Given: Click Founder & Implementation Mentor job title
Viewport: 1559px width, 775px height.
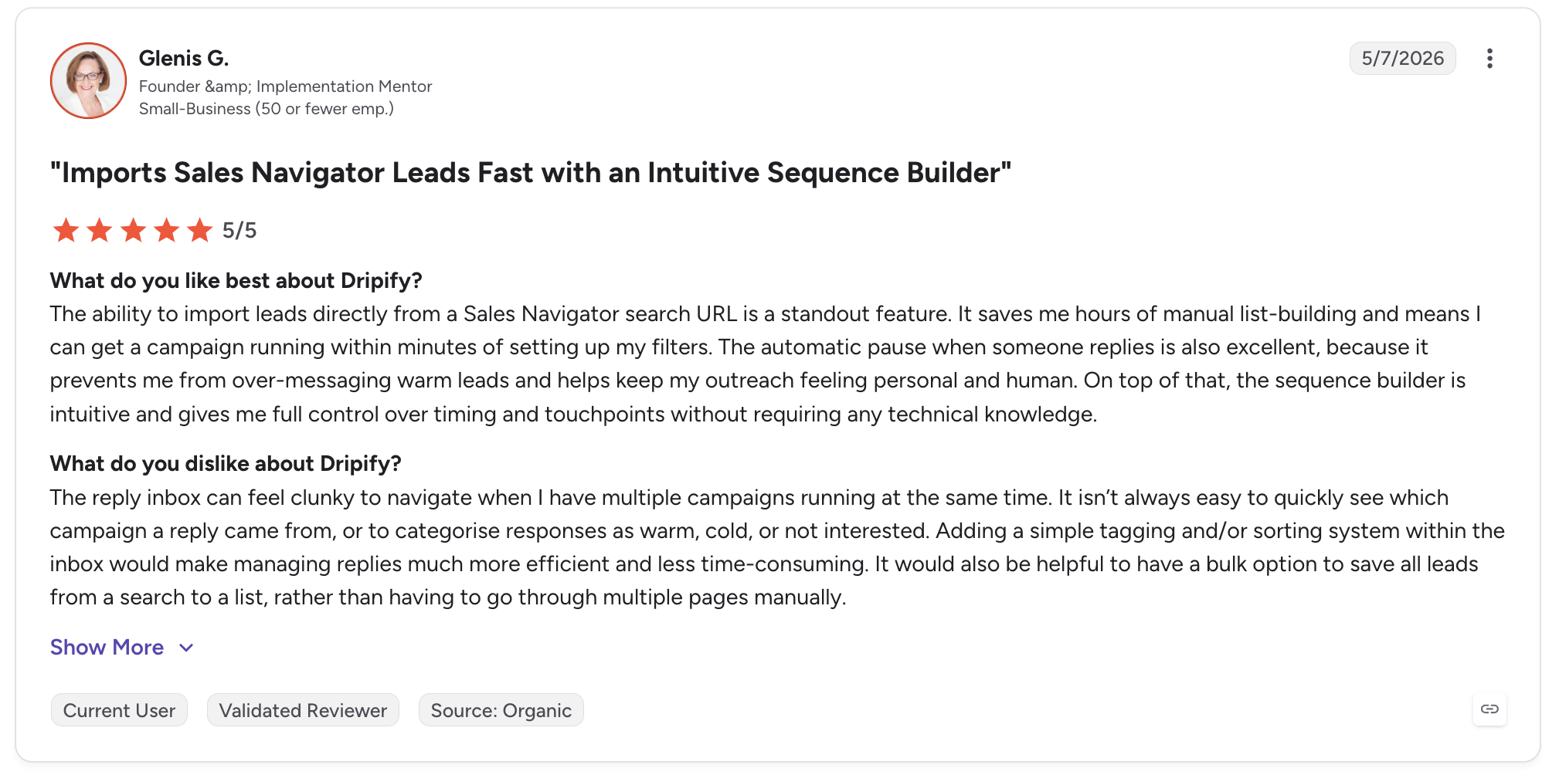Looking at the screenshot, I should (285, 86).
